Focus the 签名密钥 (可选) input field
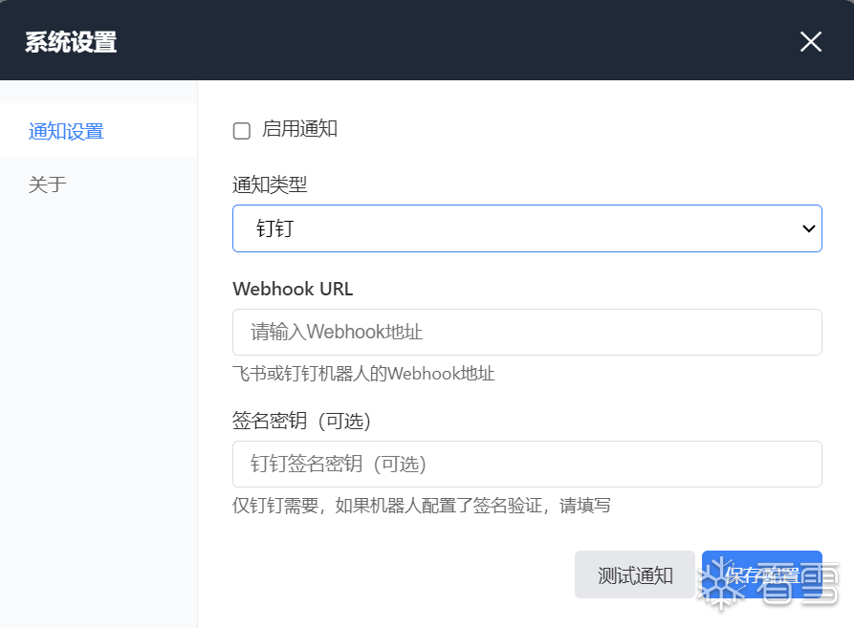Viewport: 854px width, 628px height. pos(527,465)
